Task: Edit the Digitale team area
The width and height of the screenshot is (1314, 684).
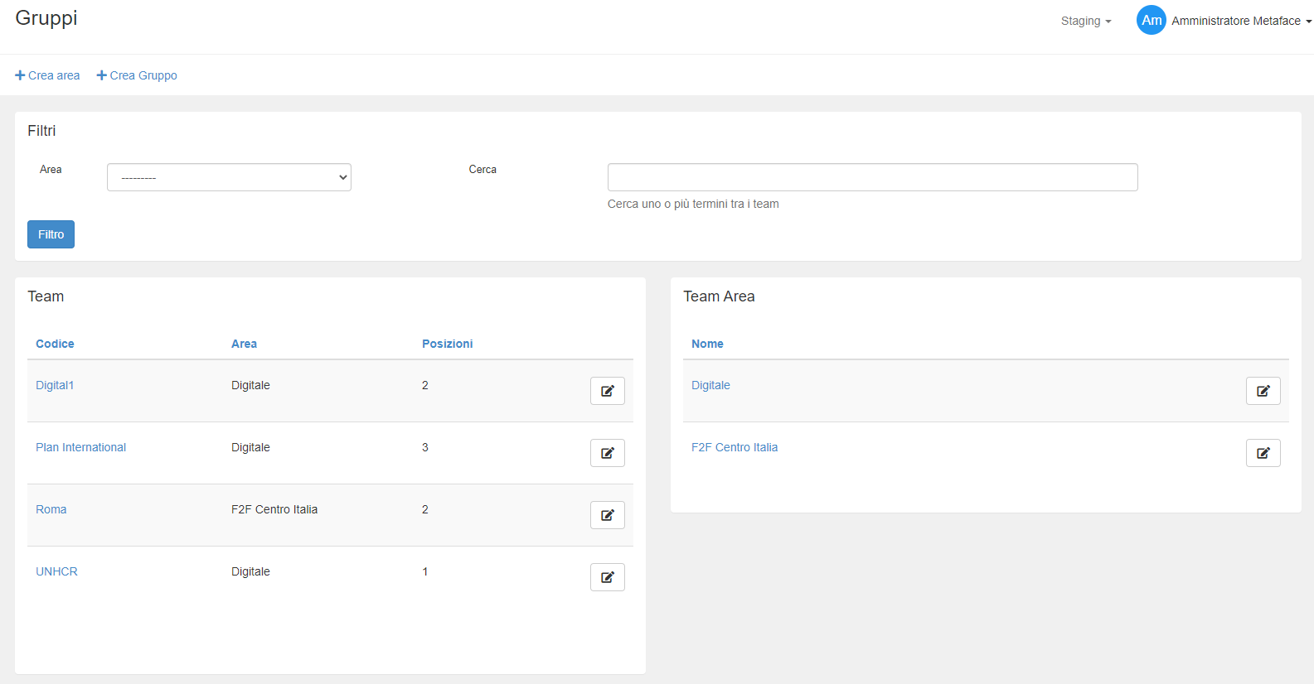Action: [x=1263, y=391]
